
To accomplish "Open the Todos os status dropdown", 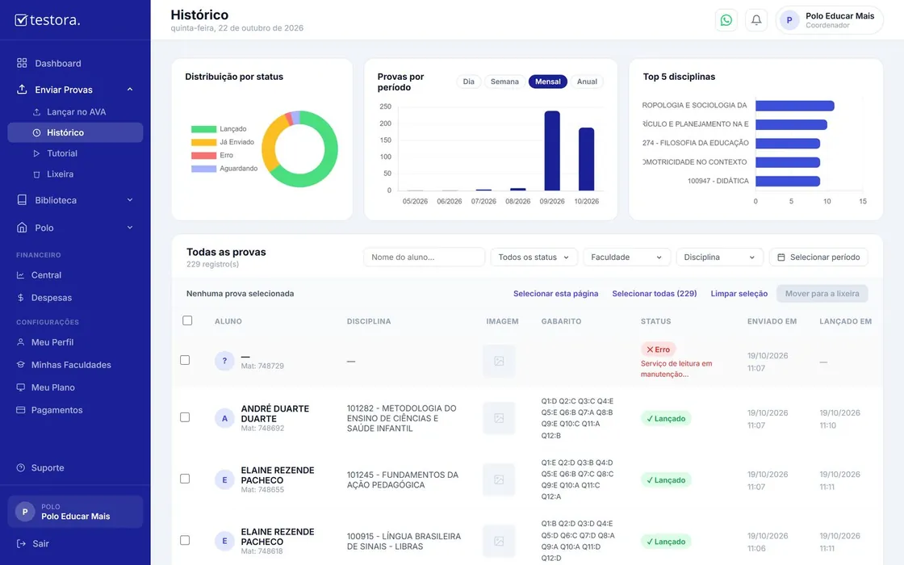I will (x=534, y=257).
